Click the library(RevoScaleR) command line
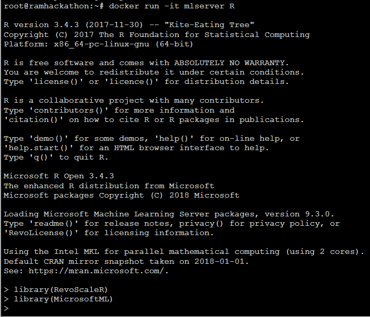The image size is (370, 317). [x=56, y=290]
